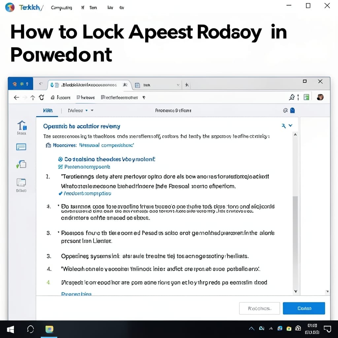
Task: Open the taskbar search circle
Action: coord(30,329)
